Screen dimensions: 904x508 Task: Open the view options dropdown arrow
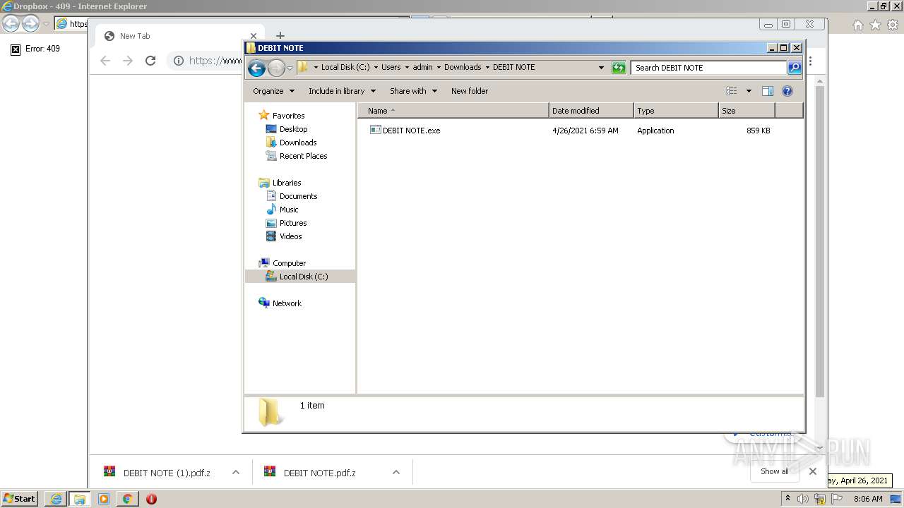click(x=749, y=91)
